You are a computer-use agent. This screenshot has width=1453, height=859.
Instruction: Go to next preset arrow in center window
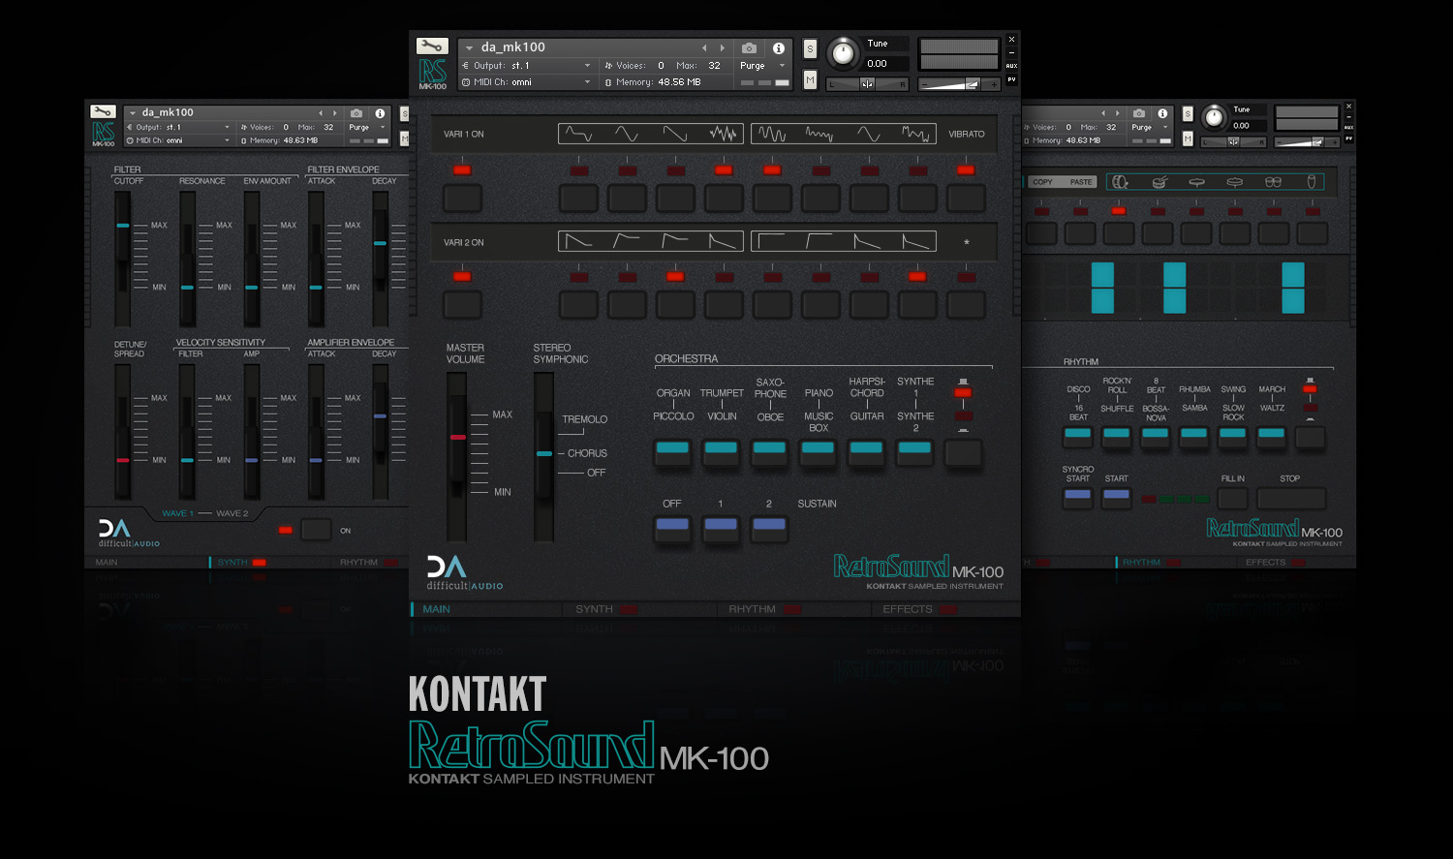point(722,47)
